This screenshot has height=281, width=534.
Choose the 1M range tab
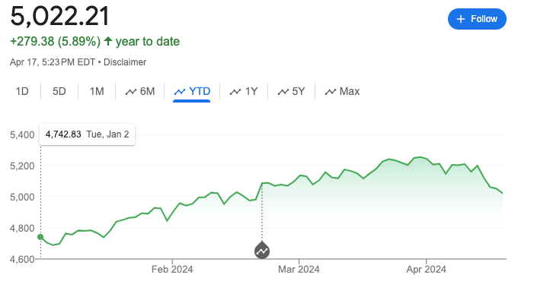point(97,91)
